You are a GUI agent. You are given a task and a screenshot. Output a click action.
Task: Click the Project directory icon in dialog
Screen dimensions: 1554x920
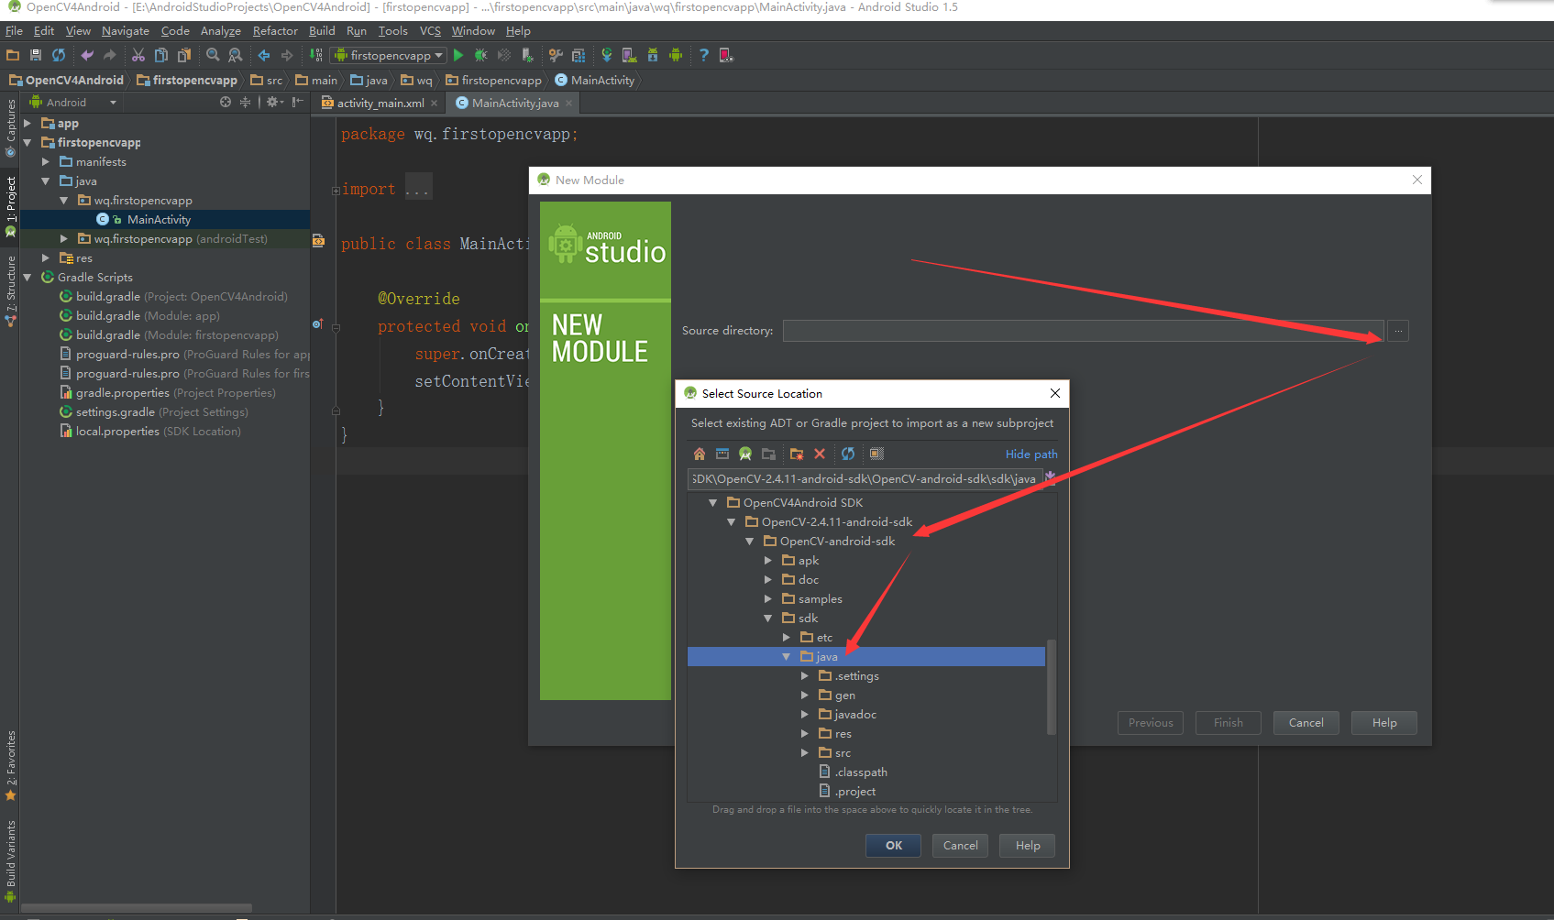tap(745, 454)
